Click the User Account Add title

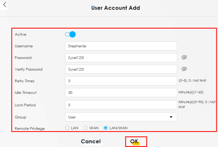(116, 8)
